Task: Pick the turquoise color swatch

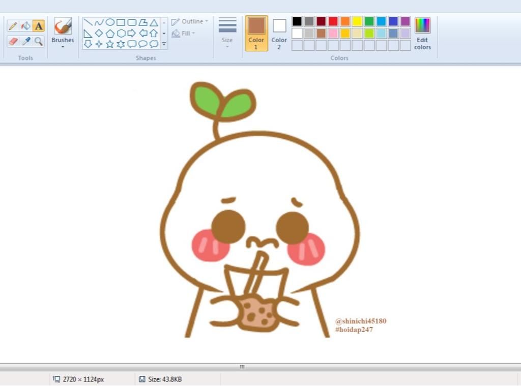Action: [381, 21]
